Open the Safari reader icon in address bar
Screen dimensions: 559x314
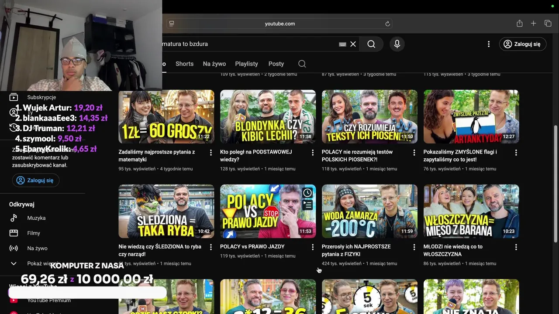click(172, 24)
